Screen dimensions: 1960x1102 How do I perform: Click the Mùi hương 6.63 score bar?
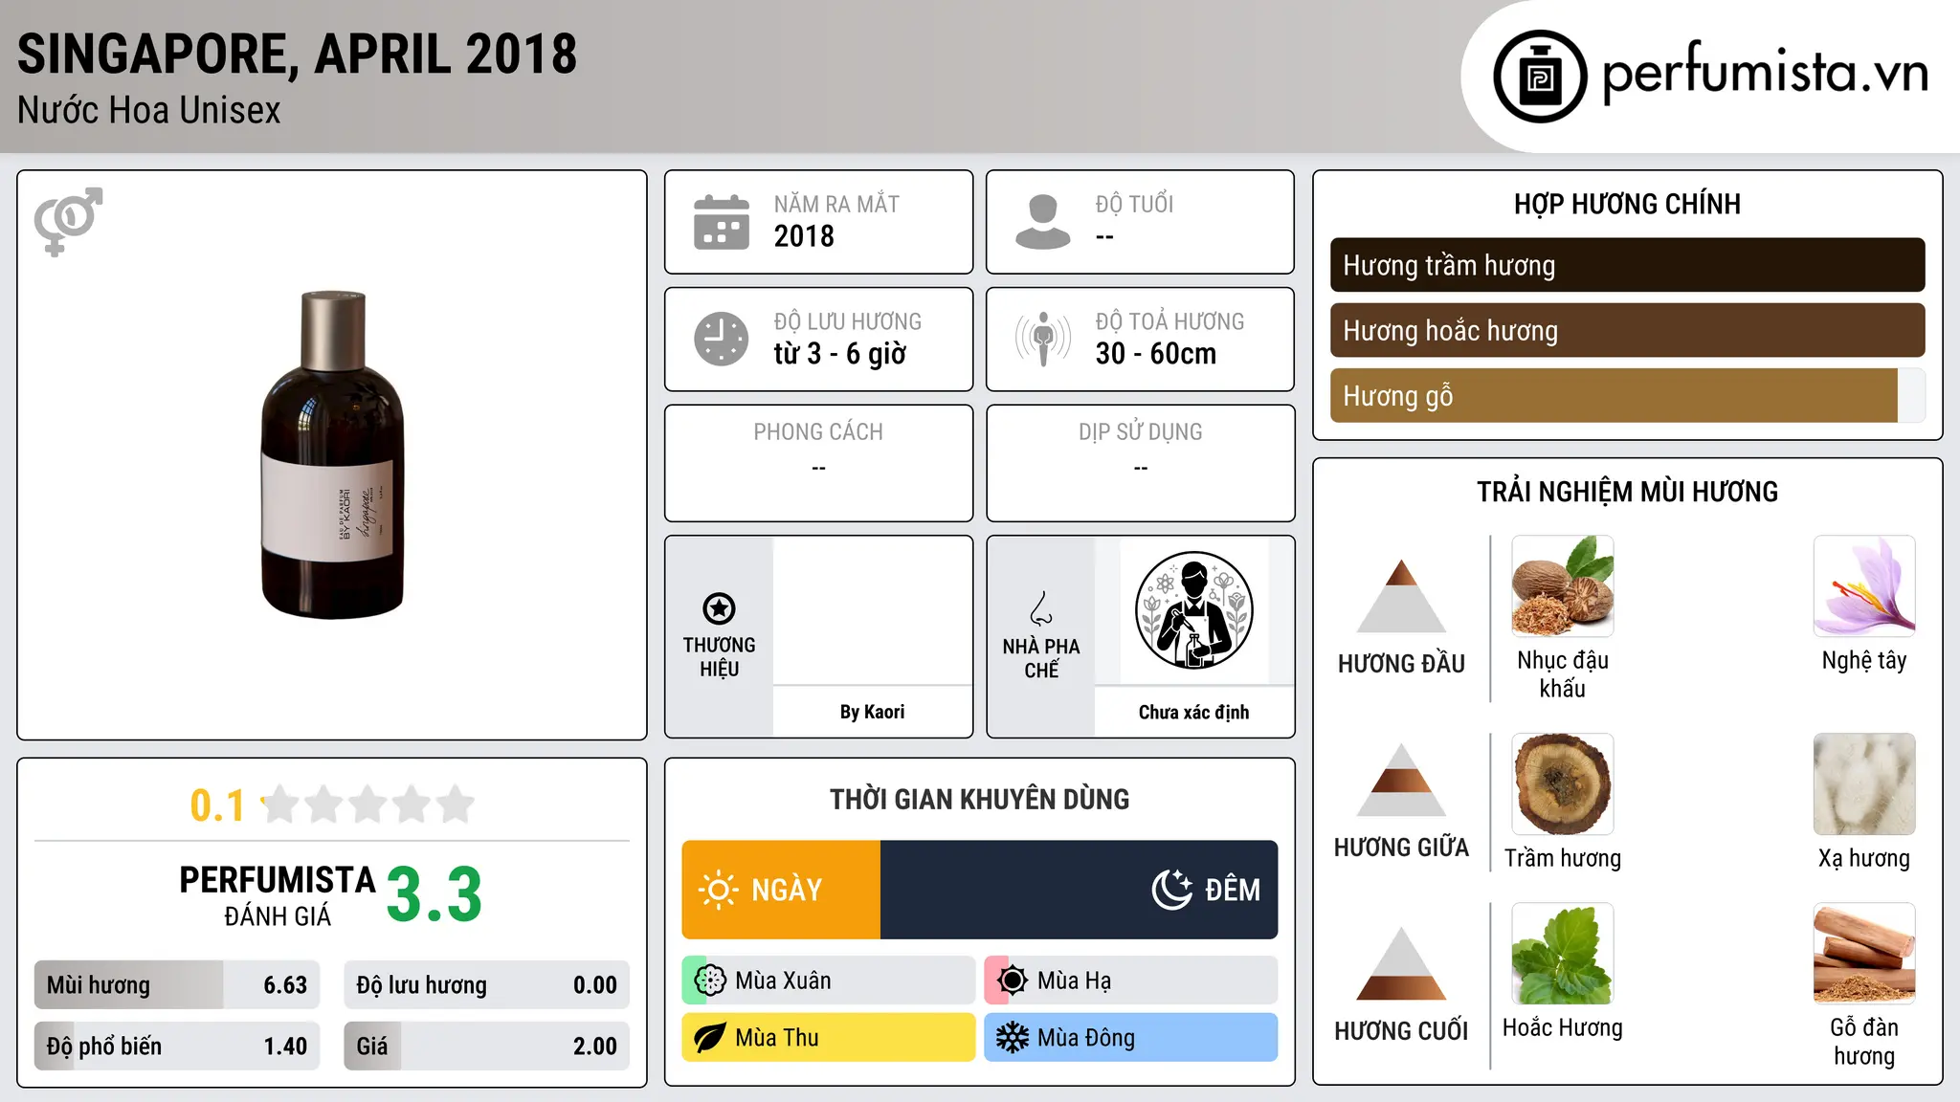point(177,985)
